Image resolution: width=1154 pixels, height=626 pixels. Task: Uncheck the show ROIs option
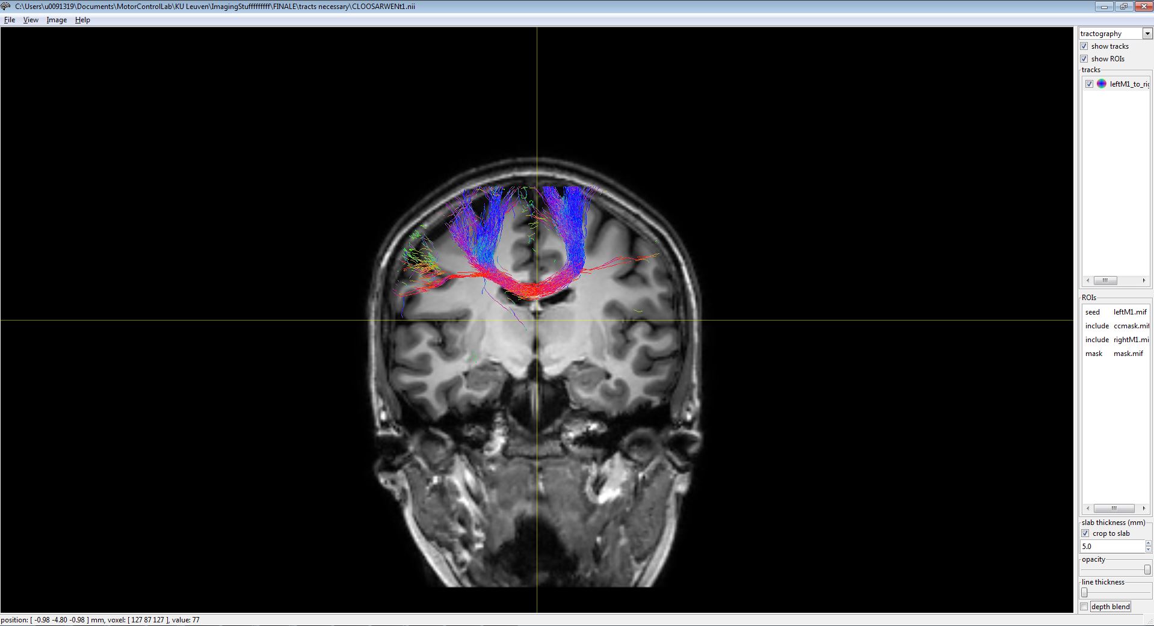(1084, 59)
